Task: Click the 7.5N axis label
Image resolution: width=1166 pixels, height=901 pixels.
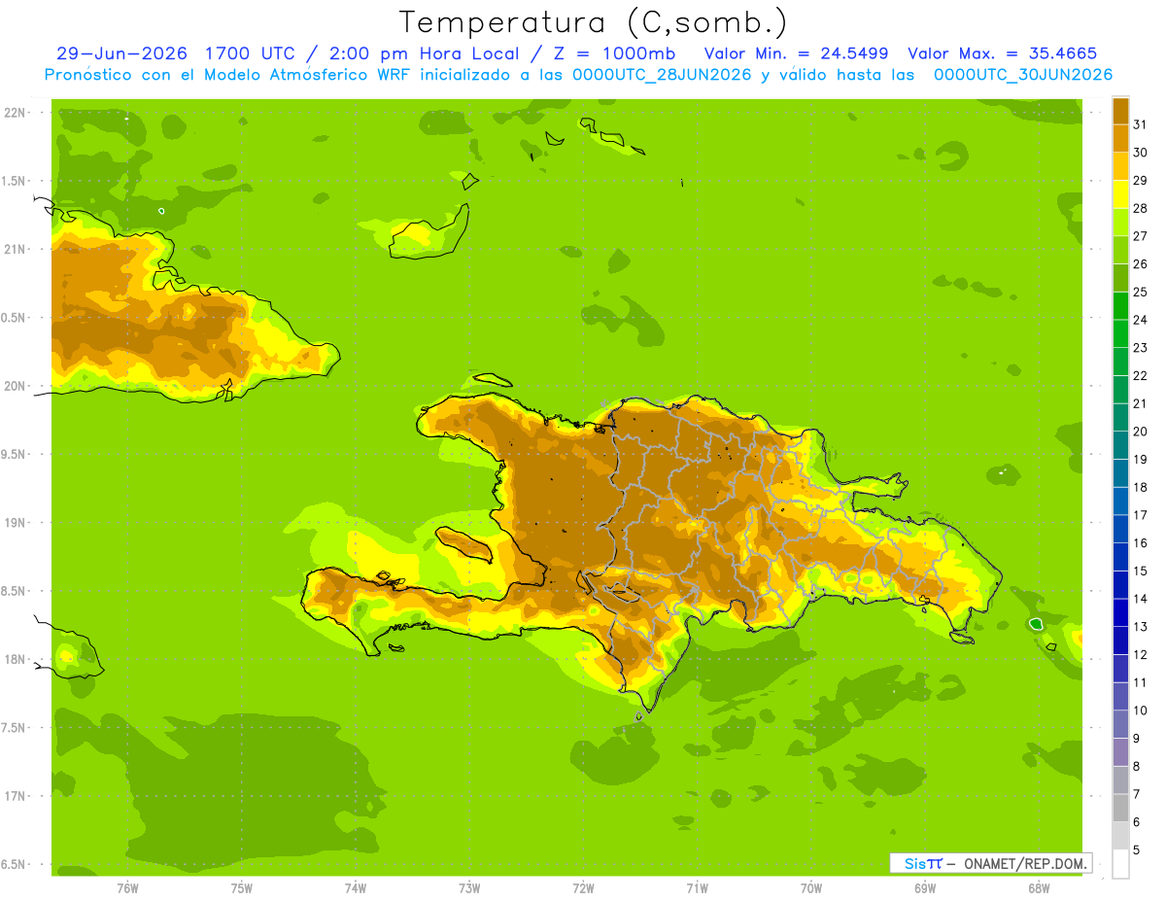Action: coord(15,728)
